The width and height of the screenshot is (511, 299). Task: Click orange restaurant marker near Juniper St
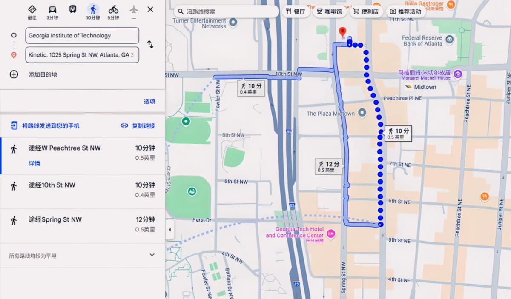(x=484, y=196)
